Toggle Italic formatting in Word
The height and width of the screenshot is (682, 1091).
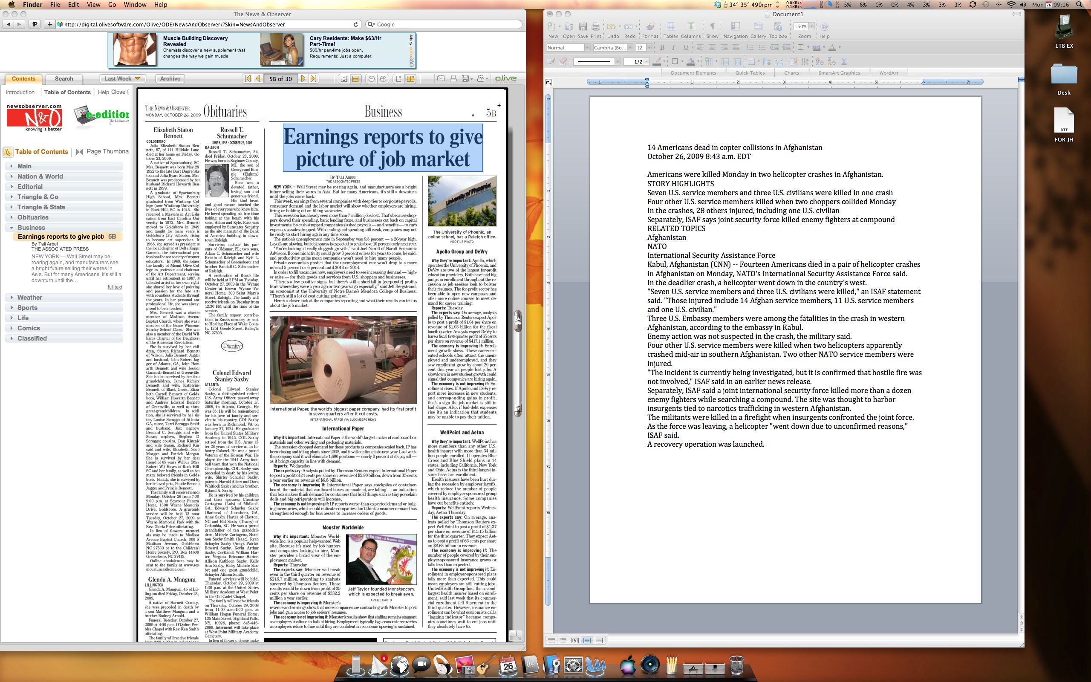[673, 47]
